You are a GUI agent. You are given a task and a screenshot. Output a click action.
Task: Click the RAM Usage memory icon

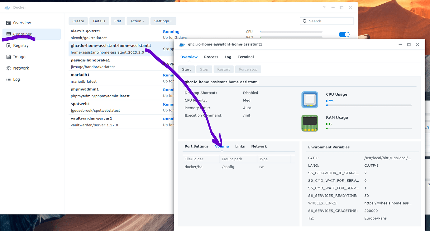(x=310, y=123)
